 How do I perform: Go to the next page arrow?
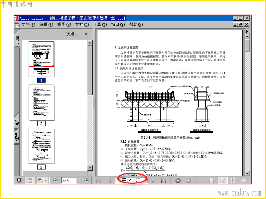pyautogui.click(x=153, y=181)
